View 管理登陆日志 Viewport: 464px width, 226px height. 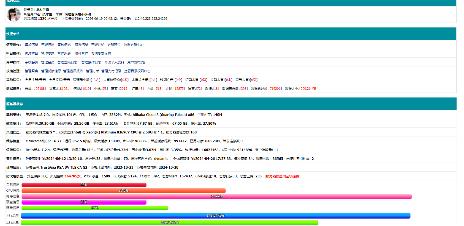tap(67, 62)
